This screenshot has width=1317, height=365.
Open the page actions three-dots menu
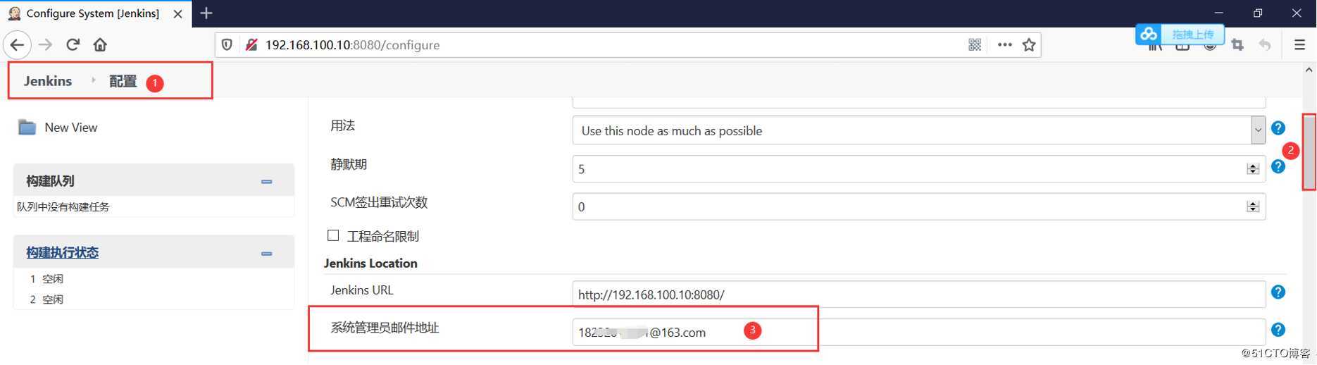click(x=1005, y=45)
